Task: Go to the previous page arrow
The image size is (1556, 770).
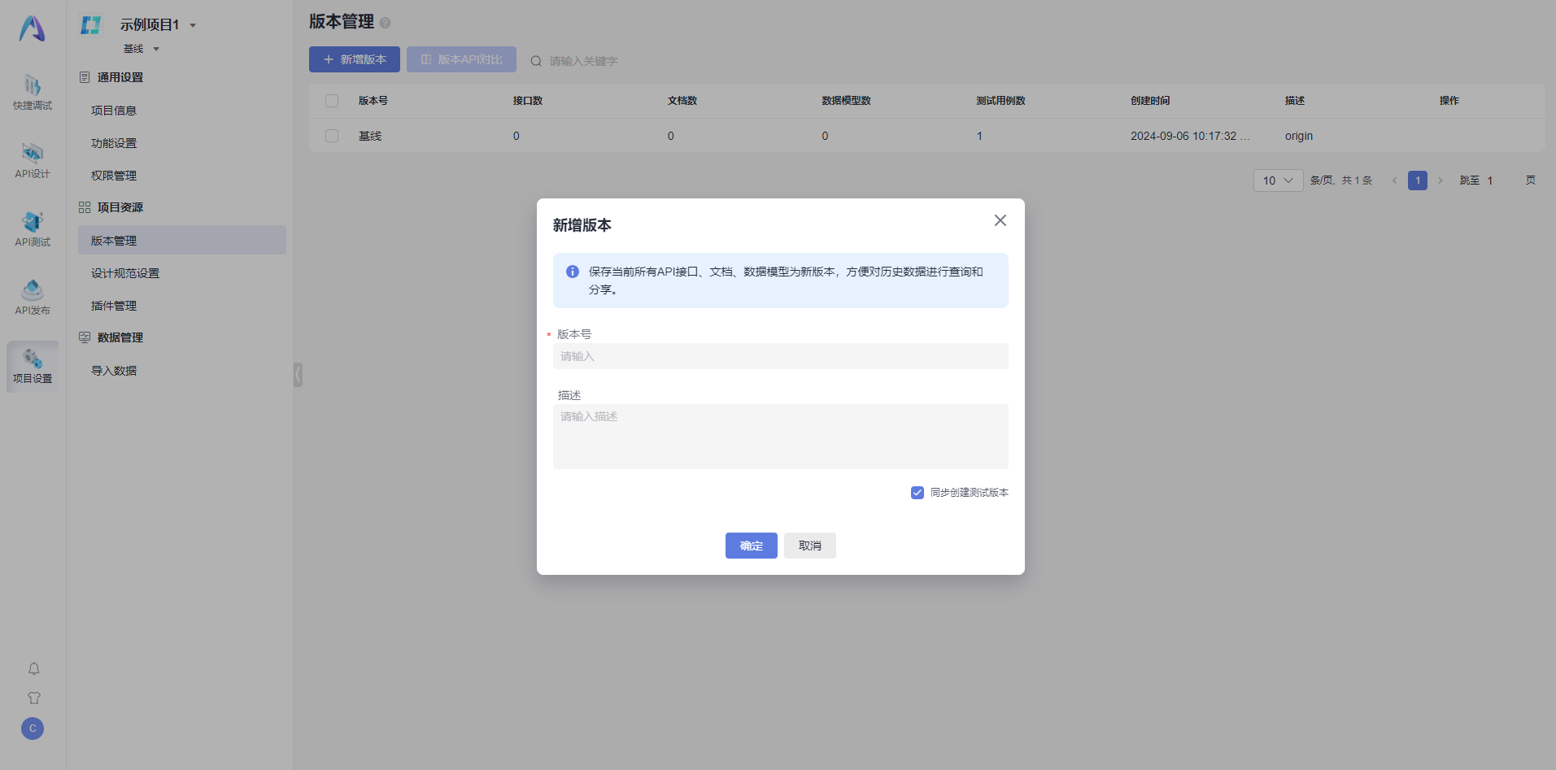Action: pyautogui.click(x=1394, y=181)
